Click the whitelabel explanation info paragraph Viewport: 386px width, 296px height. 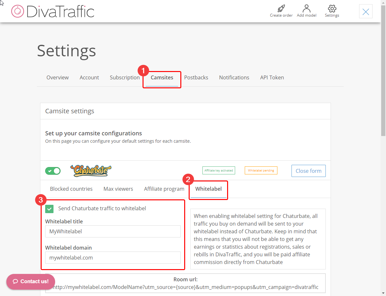tap(258, 239)
